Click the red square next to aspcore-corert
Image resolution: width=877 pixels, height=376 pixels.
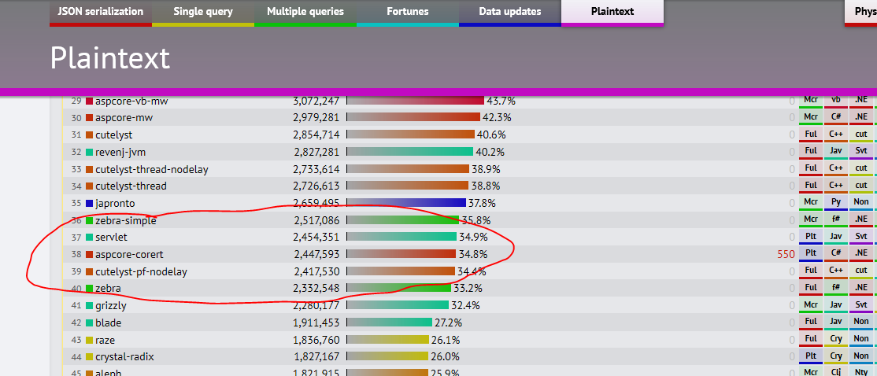(89, 255)
